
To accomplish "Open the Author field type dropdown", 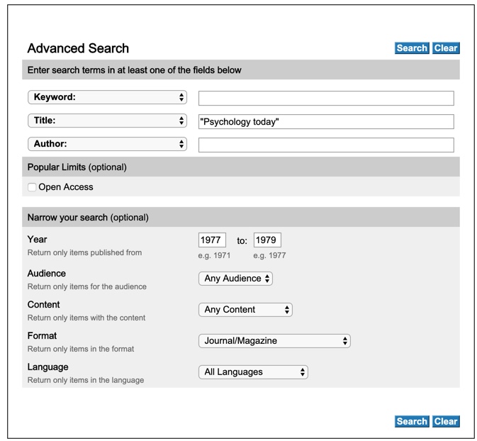I will point(107,144).
